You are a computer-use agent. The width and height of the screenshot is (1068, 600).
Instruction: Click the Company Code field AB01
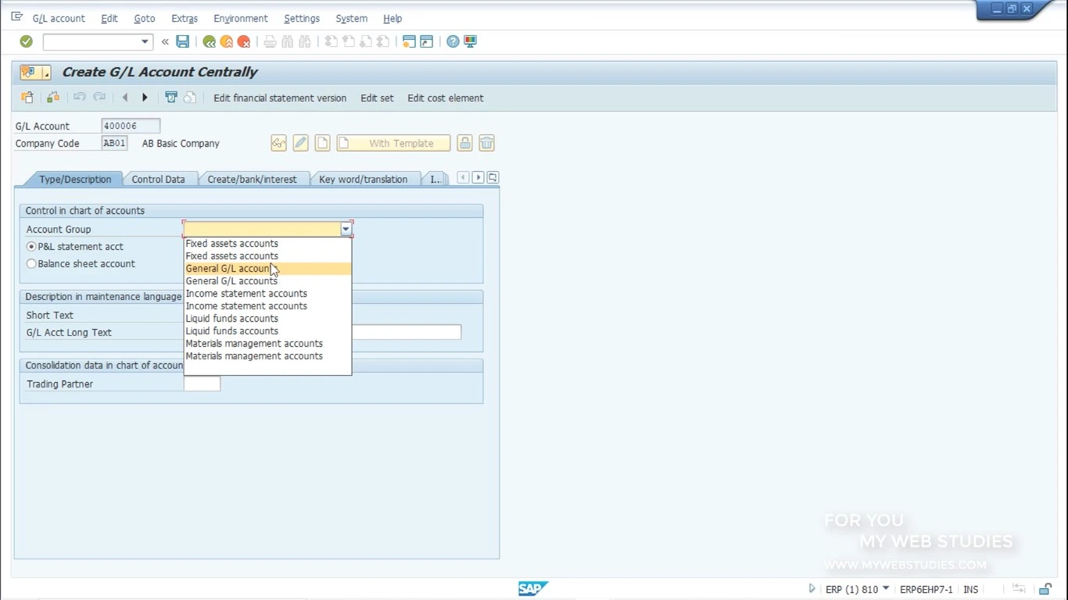pos(114,143)
